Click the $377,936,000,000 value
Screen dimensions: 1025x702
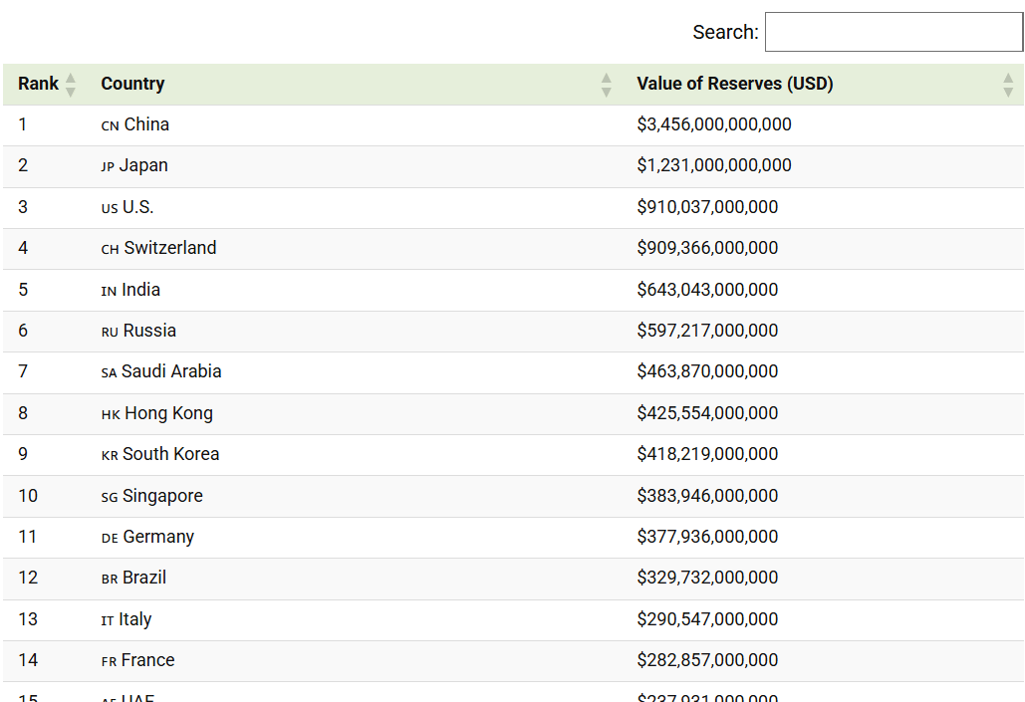point(707,537)
